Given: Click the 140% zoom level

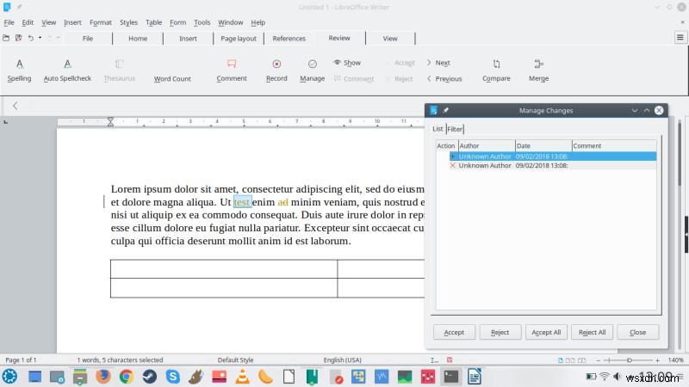Looking at the screenshot, I should click(x=676, y=360).
